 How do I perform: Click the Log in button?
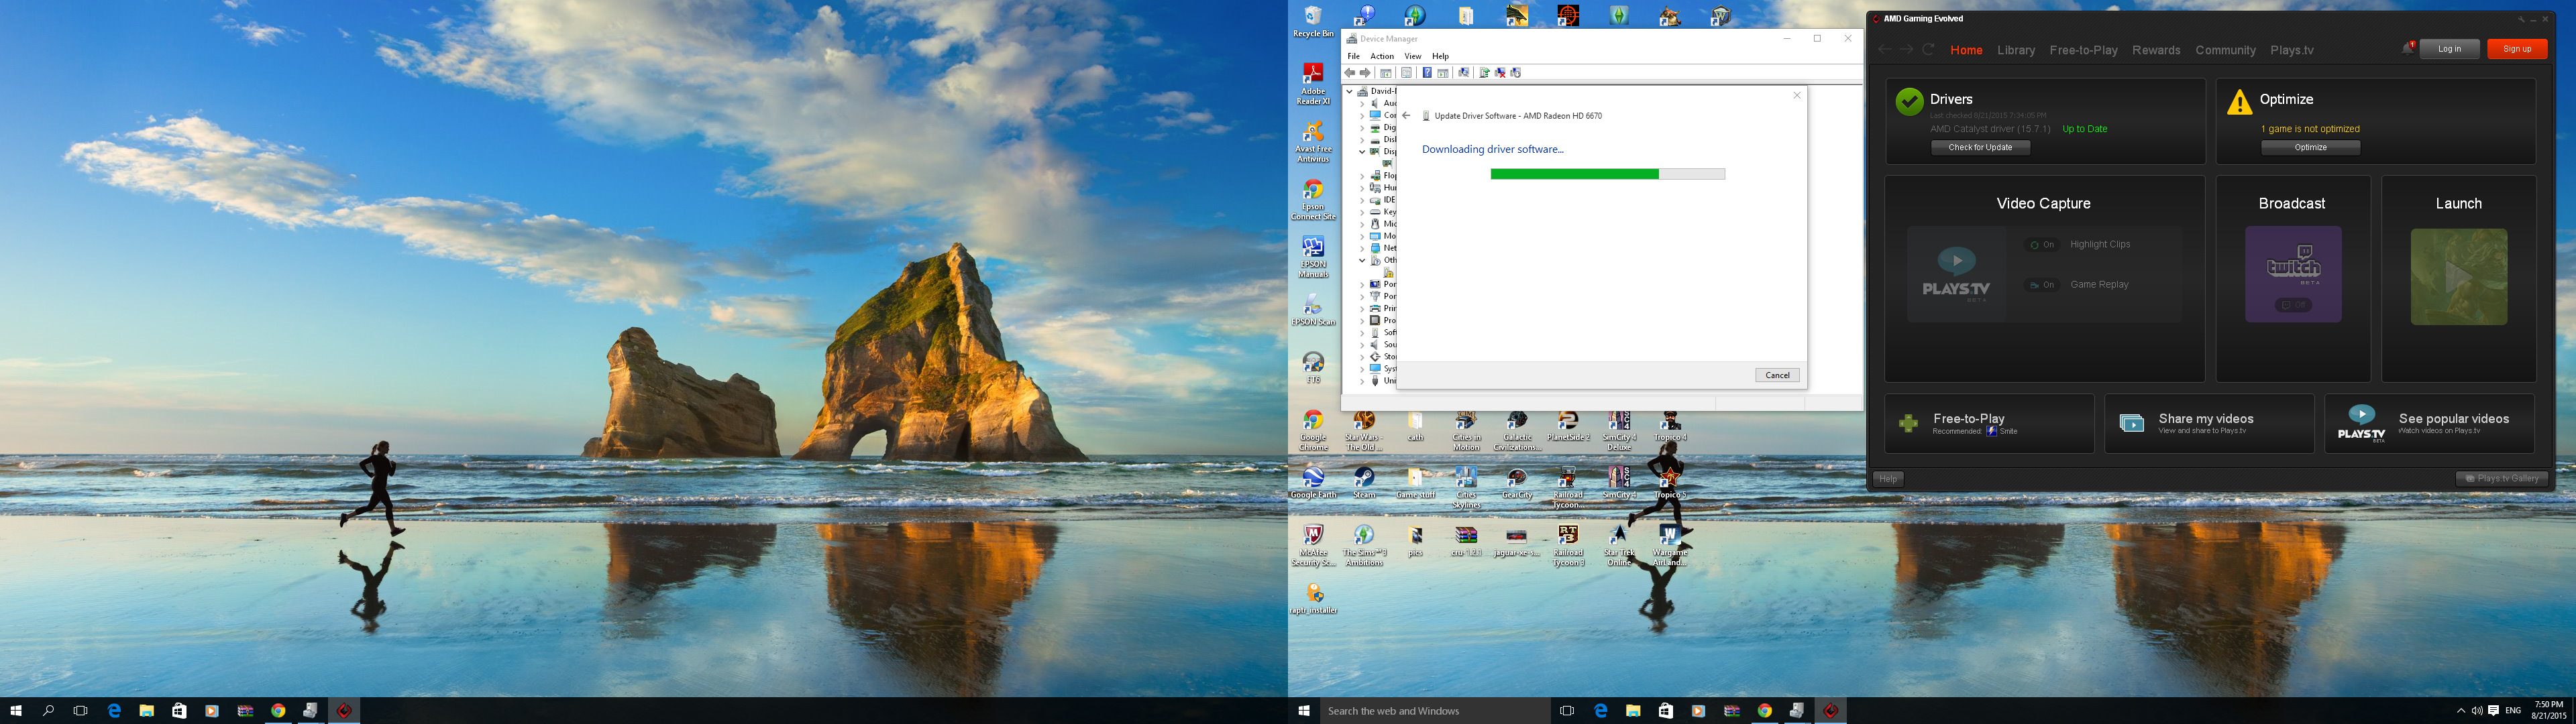pyautogui.click(x=2449, y=49)
